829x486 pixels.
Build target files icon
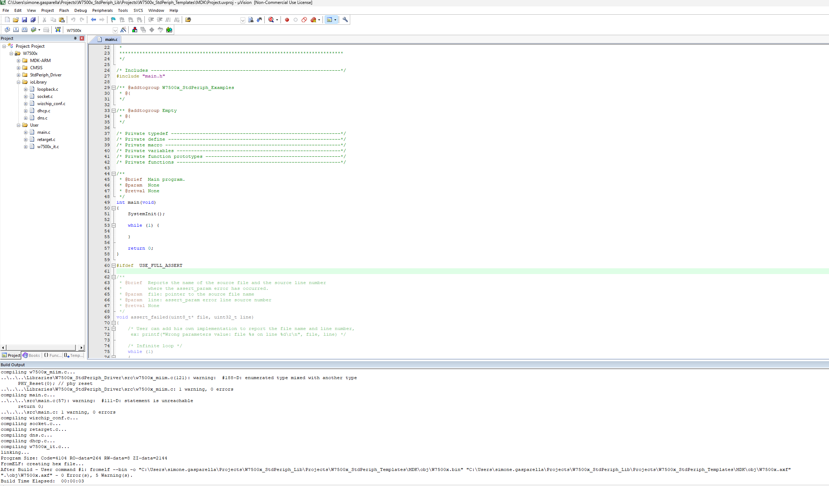[x=16, y=30]
